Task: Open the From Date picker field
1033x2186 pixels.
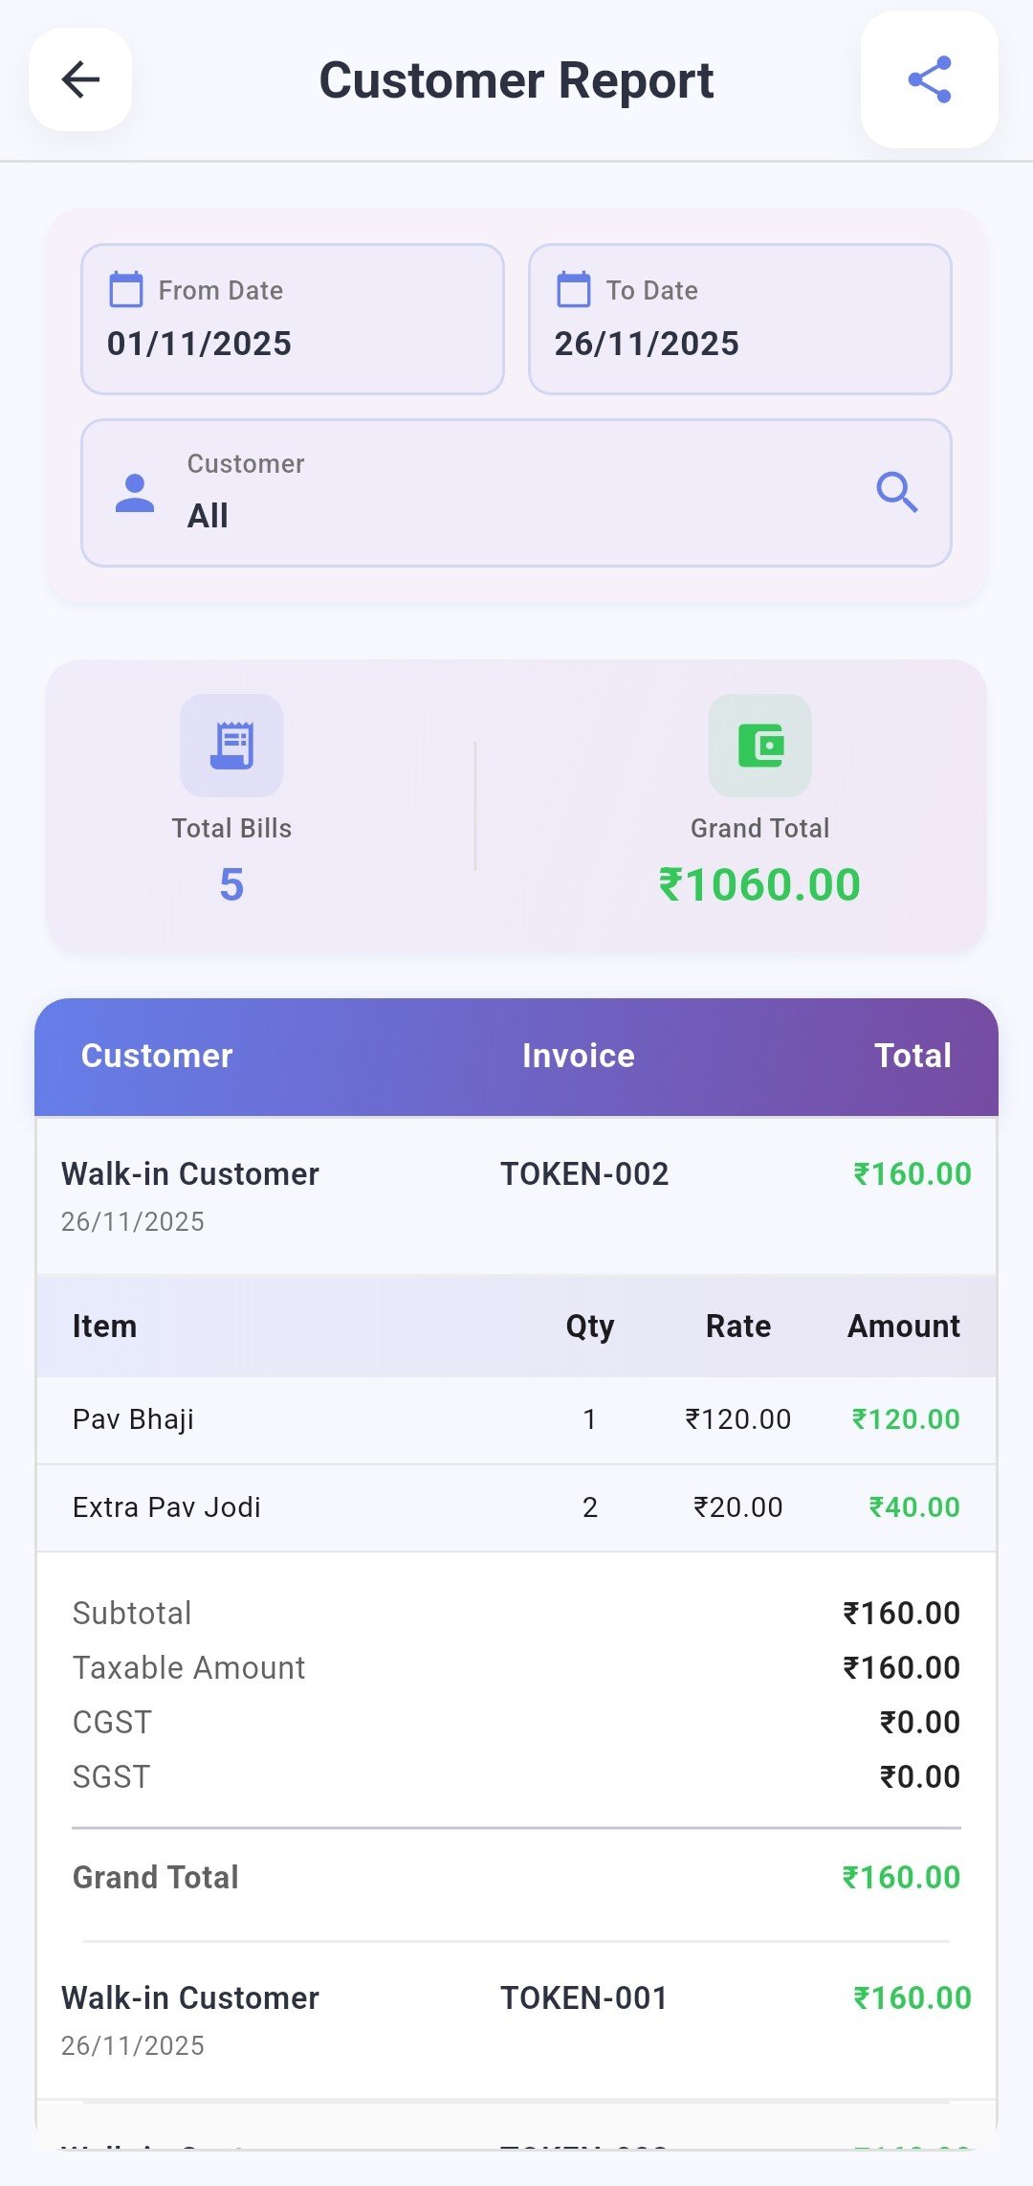Action: point(293,319)
